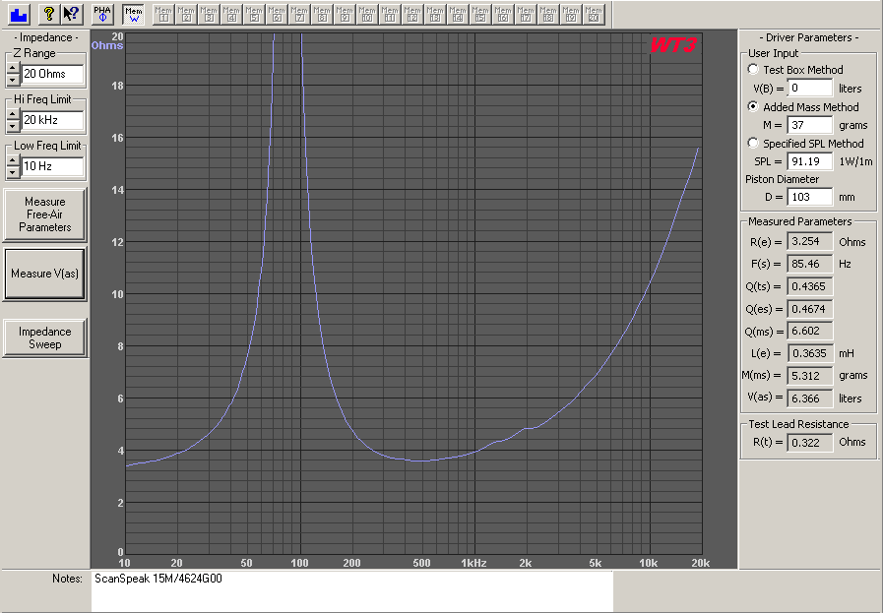Screen dimensions: 883x613
Task: Increase Z Range with the up arrow
Action: tap(13, 68)
